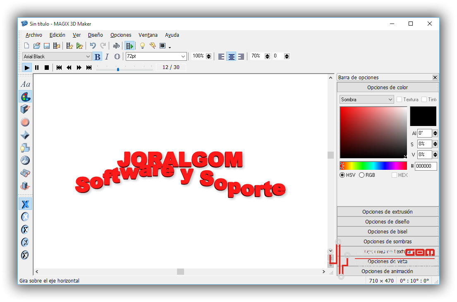Select the rotating cube animation tool
The image size is (457, 302).
25,186
